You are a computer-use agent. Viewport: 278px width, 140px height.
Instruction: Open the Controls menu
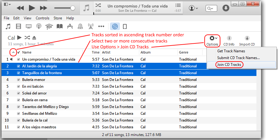(x=43, y=18)
